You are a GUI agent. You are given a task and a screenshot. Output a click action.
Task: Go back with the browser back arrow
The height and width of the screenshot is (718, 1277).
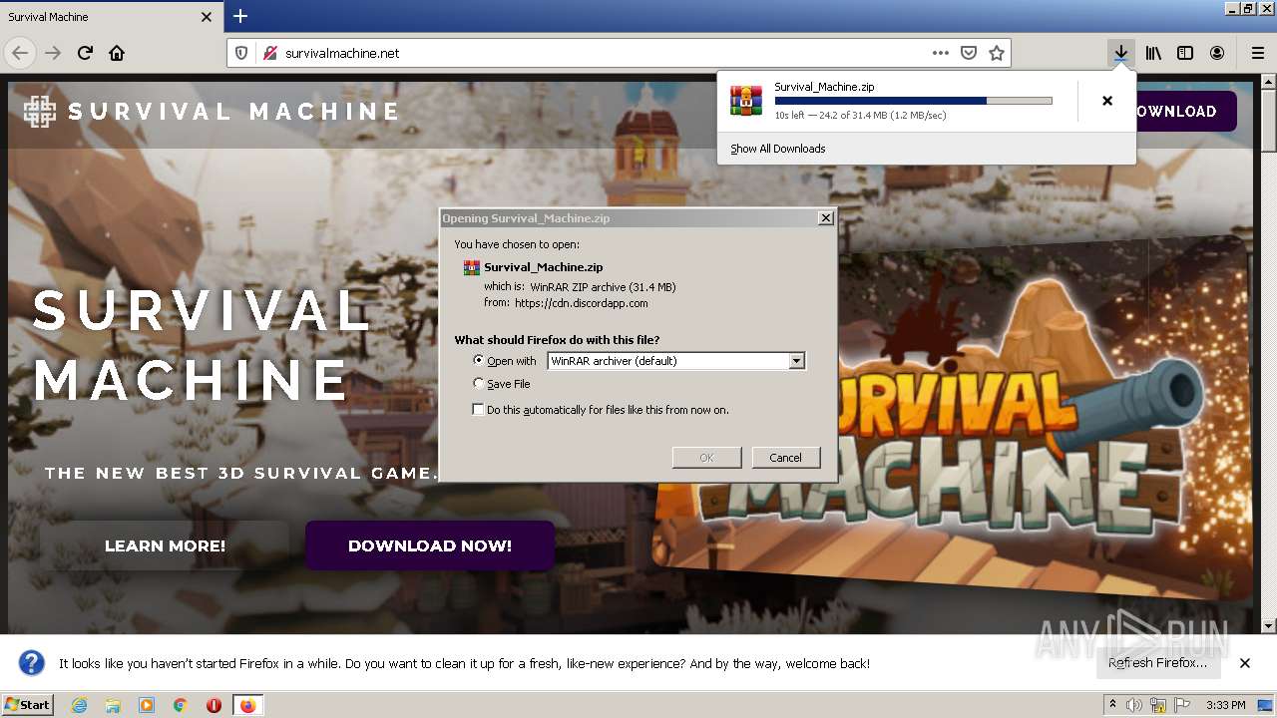[x=20, y=53]
